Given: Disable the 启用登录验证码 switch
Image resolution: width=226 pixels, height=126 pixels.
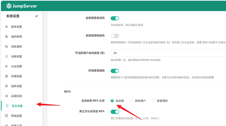Looking at the screenshot, I should click(x=115, y=18).
